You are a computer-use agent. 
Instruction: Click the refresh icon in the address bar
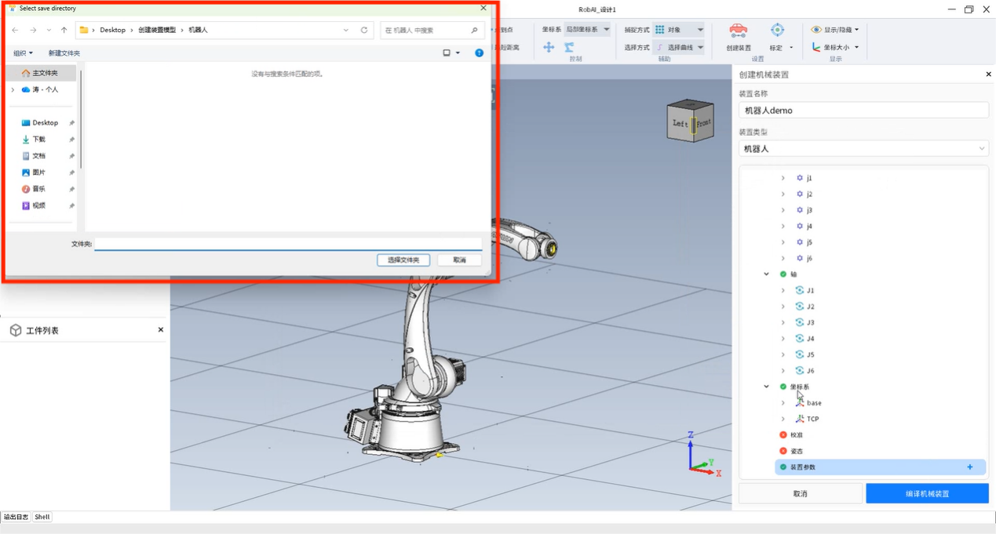click(364, 31)
